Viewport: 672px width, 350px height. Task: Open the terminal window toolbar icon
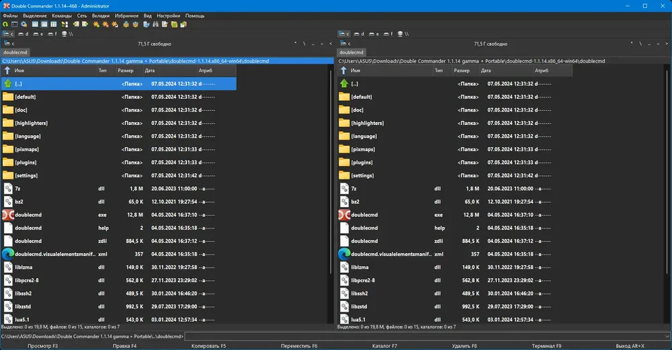pyautogui.click(x=15, y=24)
